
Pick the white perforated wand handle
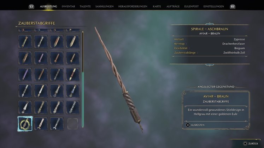[72, 42]
